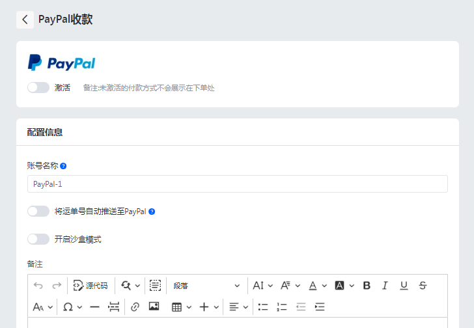
Task: Create a numbered list
Action: tap(282, 307)
